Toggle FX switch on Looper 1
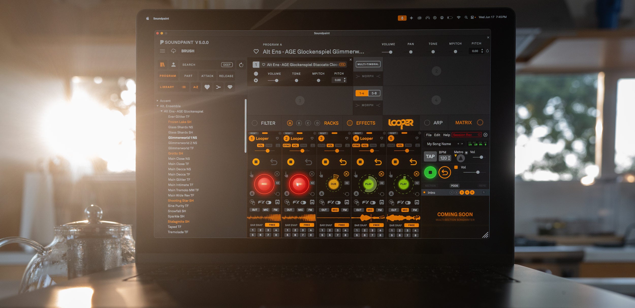 268,202
